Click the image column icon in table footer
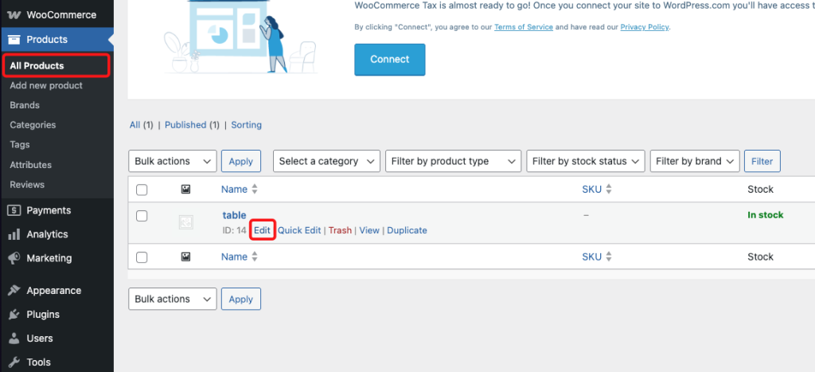 185,256
